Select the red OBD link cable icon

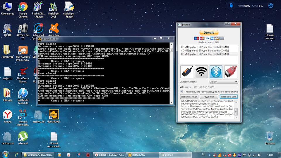point(231,72)
